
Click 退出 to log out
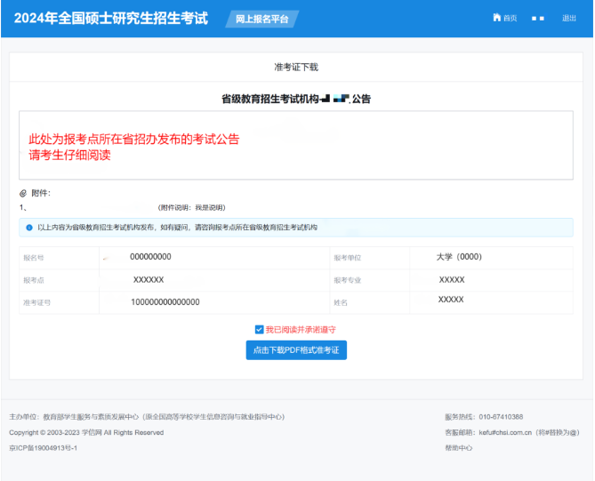pyautogui.click(x=569, y=18)
